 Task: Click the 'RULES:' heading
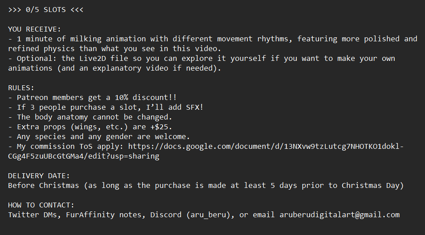coord(21,88)
